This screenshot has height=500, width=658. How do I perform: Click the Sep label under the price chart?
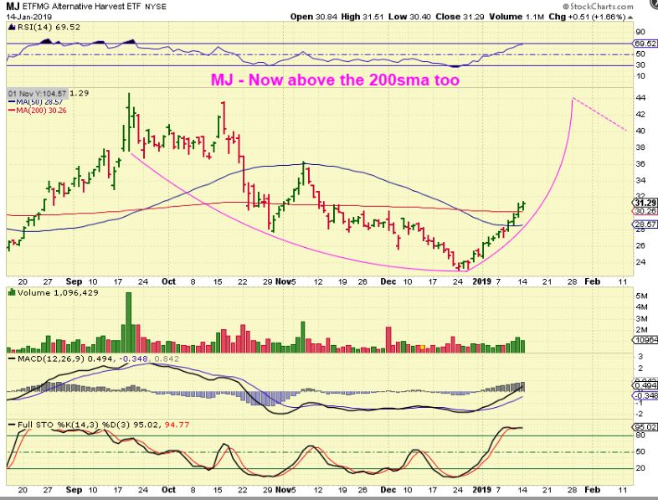tap(74, 281)
